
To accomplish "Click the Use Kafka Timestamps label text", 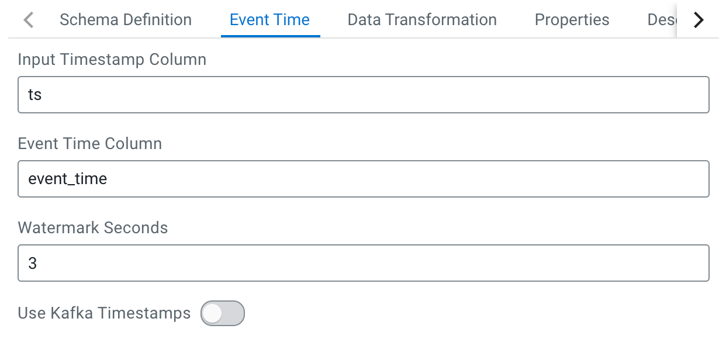I will click(x=104, y=314).
